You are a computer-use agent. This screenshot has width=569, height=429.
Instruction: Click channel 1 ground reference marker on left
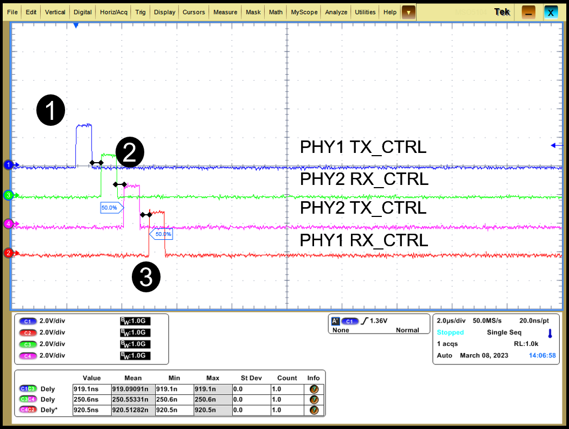(x=9, y=164)
